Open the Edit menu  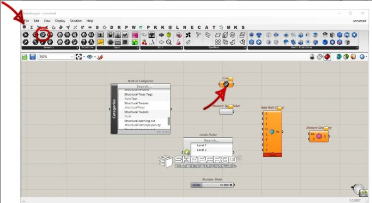tap(36, 21)
